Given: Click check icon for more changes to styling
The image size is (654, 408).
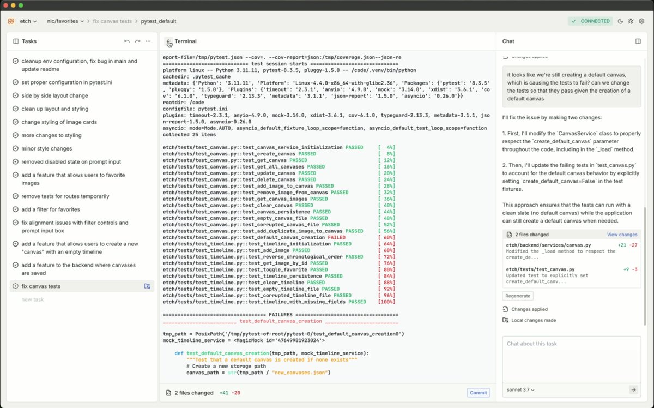Looking at the screenshot, I should tap(15, 135).
